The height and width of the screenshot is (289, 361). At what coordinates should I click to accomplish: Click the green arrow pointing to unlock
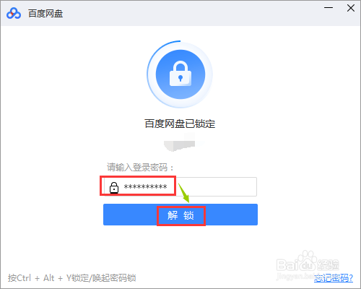[x=184, y=193]
